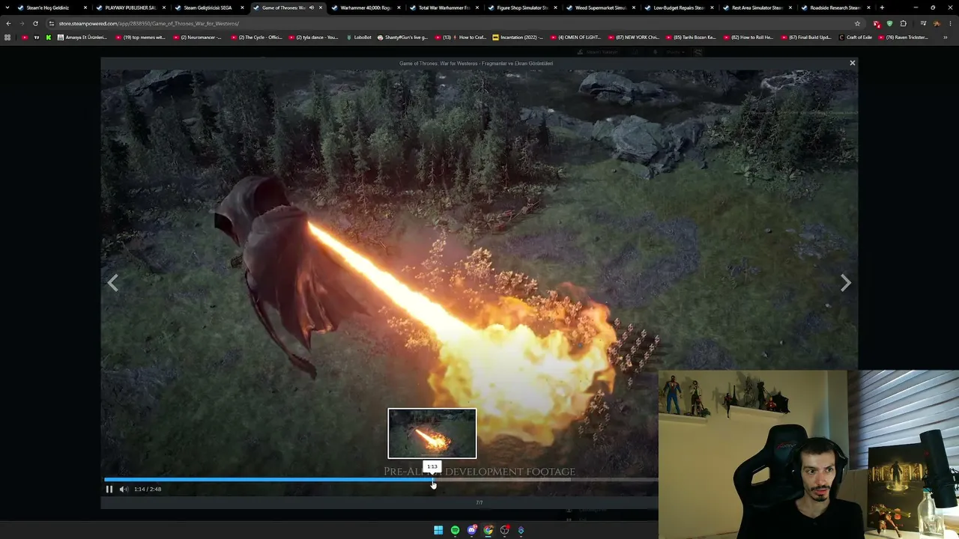Open the "(4) OMEN OF LIGHT" bookmark

pos(576,37)
